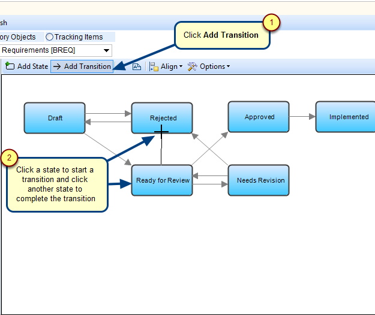This screenshot has width=375, height=315.
Task: Click the Add Transition arrow button
Action: [82, 66]
